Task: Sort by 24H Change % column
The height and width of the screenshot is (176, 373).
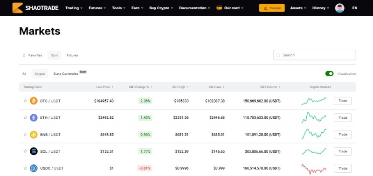Action: point(140,87)
